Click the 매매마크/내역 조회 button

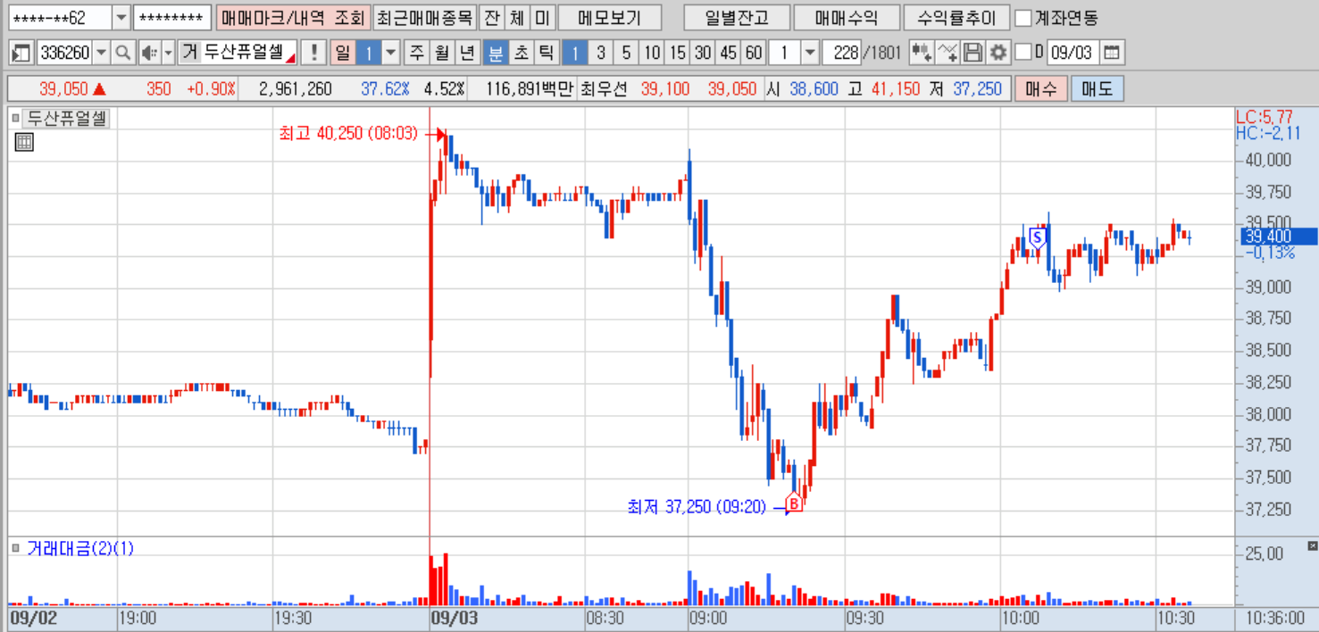[x=292, y=18]
